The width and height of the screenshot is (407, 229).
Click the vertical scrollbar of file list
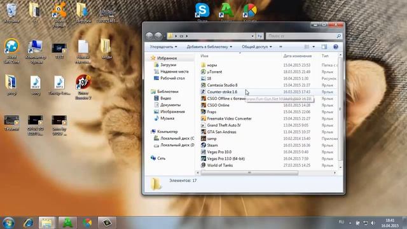coord(340,109)
